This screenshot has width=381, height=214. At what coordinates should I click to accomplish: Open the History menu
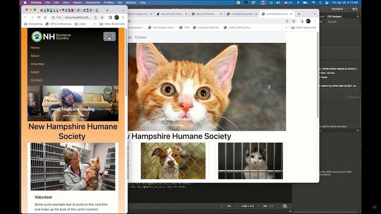click(x=77, y=2)
